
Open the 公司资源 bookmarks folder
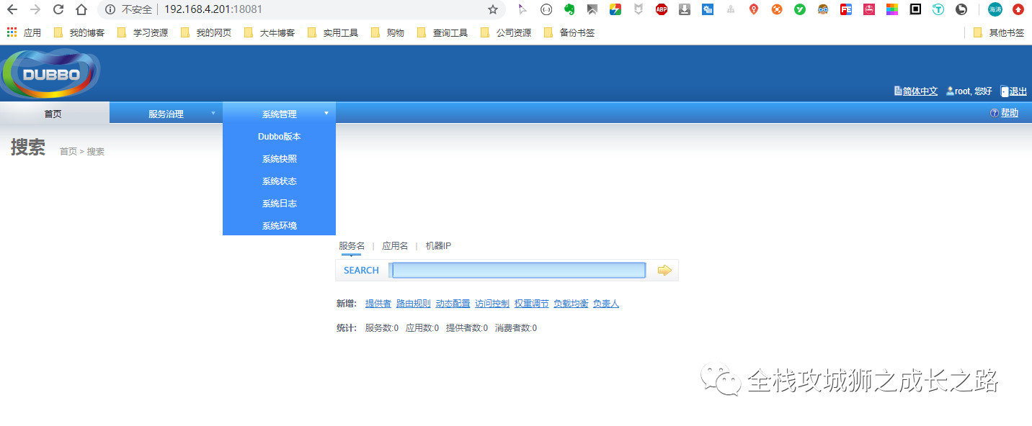coord(507,32)
